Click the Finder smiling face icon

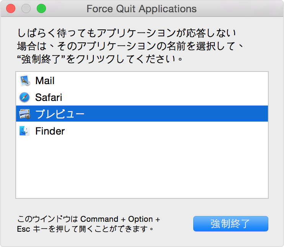pyautogui.click(x=24, y=131)
